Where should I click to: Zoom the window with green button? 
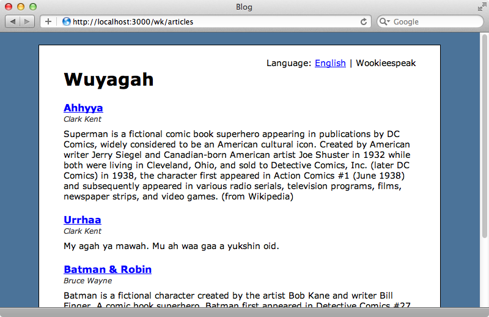pos(33,7)
